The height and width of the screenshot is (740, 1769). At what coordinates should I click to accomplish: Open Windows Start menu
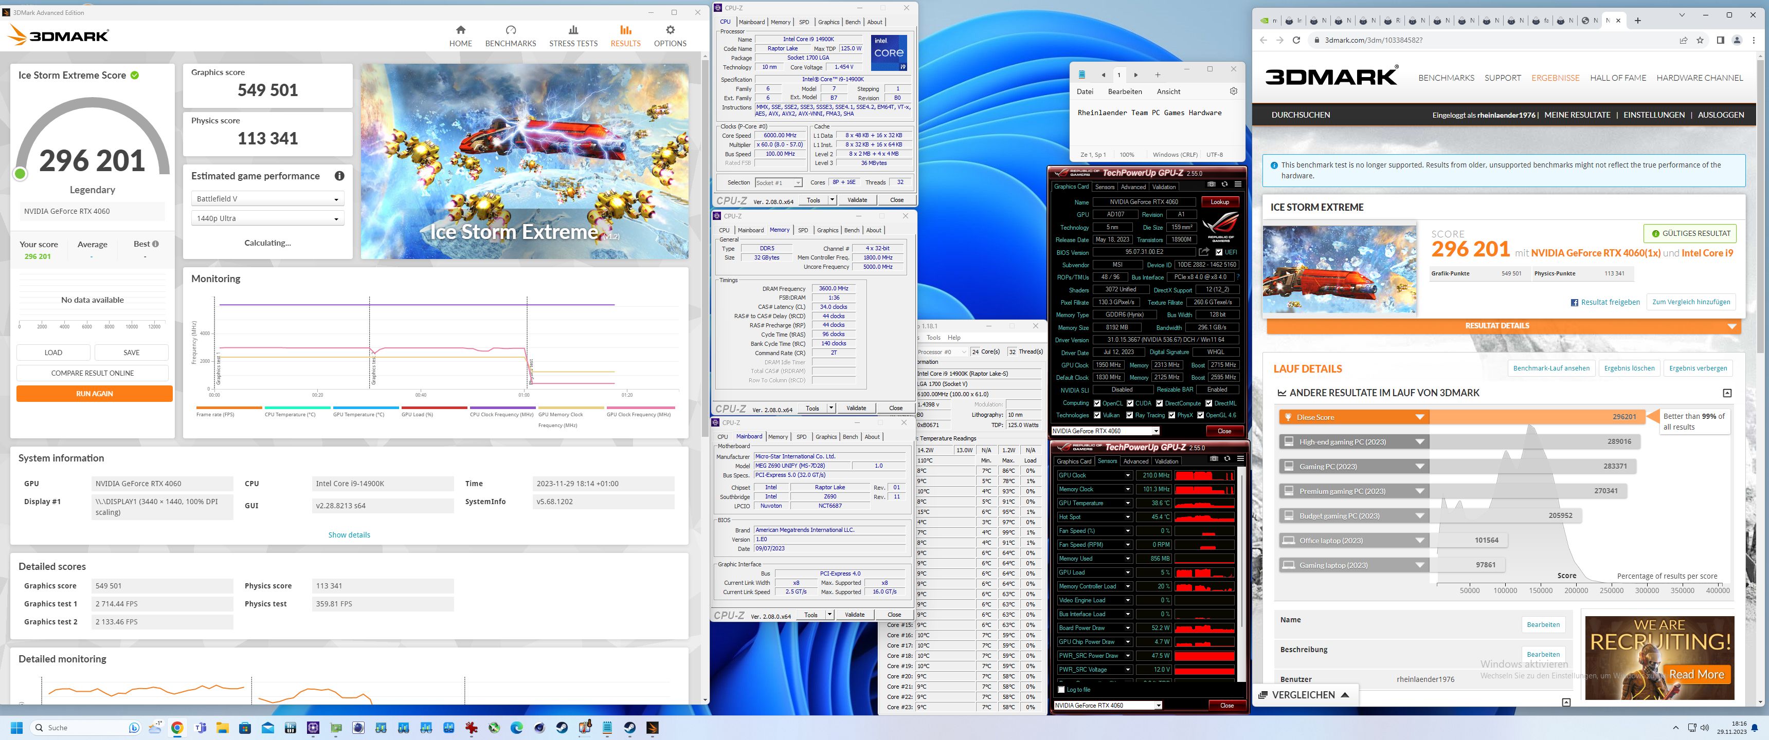pyautogui.click(x=17, y=728)
